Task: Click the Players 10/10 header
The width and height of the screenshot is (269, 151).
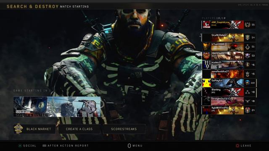Action: click(214, 18)
